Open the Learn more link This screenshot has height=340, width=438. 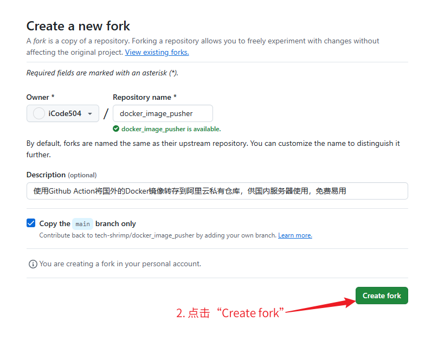coord(295,235)
